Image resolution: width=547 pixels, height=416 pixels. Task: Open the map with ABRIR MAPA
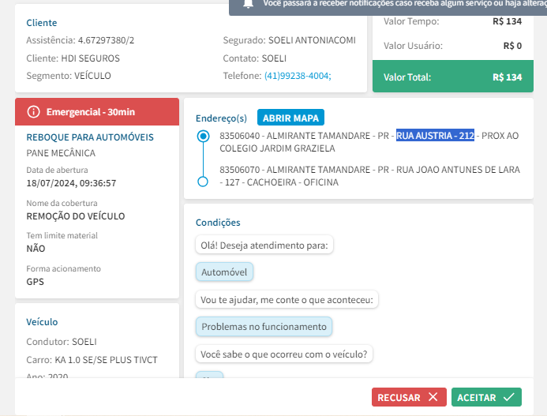pos(290,118)
